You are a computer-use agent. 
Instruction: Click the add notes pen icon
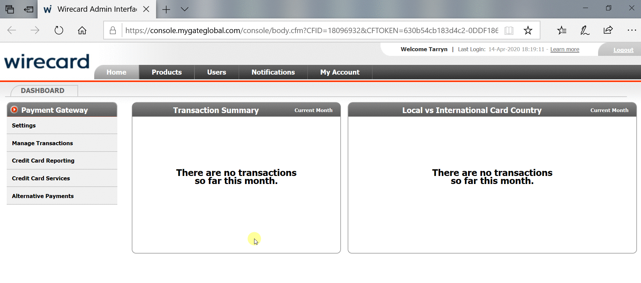tap(585, 30)
